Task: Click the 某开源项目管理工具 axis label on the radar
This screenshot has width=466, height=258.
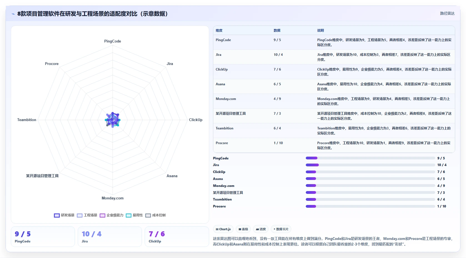Action: pyautogui.click(x=42, y=176)
